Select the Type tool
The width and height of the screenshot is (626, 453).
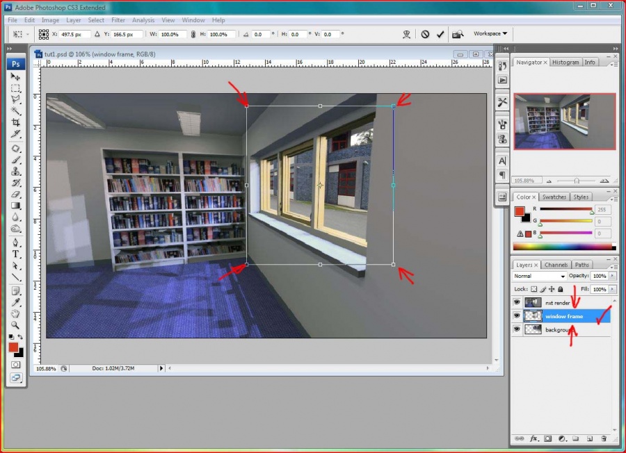tap(16, 254)
